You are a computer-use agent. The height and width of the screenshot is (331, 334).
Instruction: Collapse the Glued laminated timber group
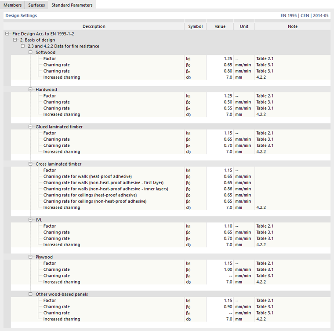(30, 127)
